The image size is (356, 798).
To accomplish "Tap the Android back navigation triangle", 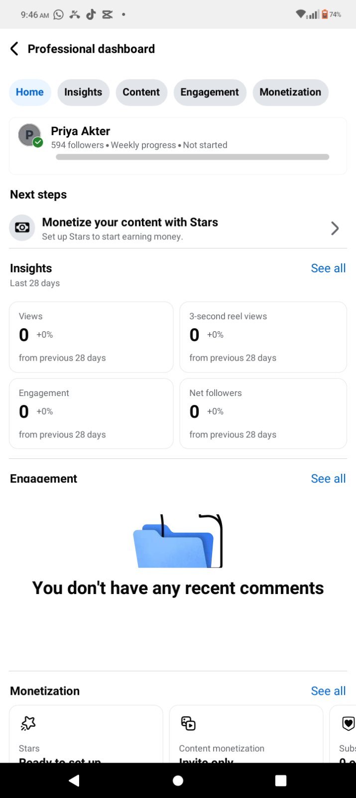I will 74,781.
